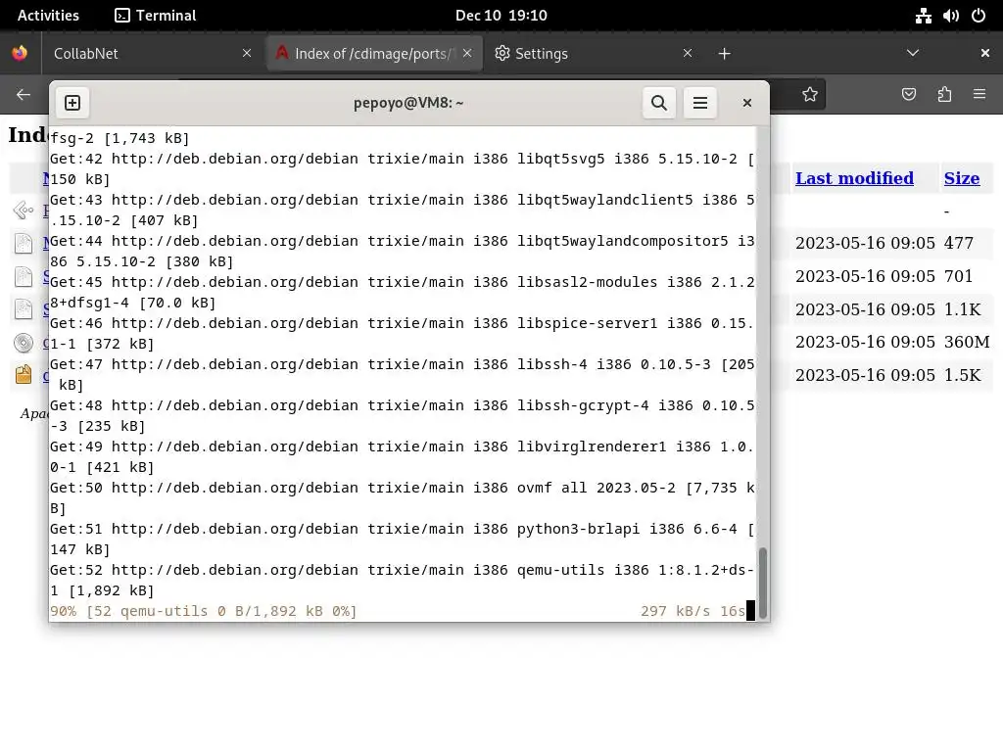Open a new Firefox tab
The height and width of the screenshot is (752, 1003).
pos(724,54)
